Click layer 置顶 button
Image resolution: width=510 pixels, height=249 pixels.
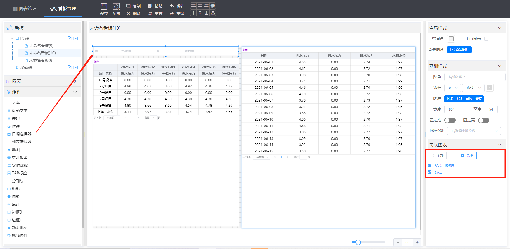coord(469,99)
